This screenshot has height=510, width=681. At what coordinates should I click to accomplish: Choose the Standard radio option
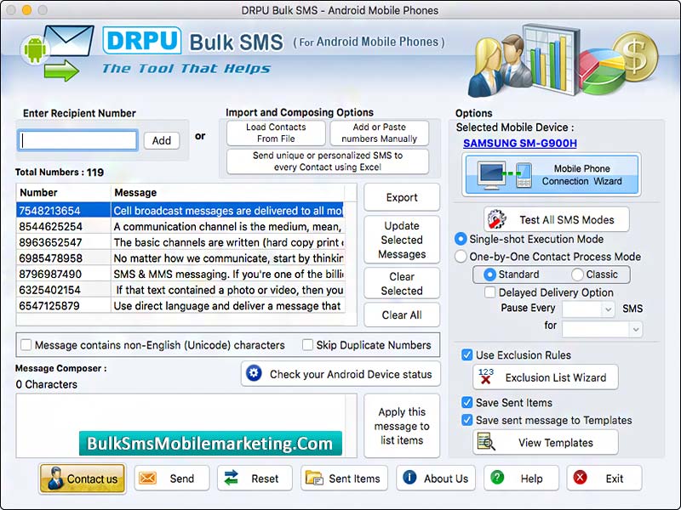[489, 274]
